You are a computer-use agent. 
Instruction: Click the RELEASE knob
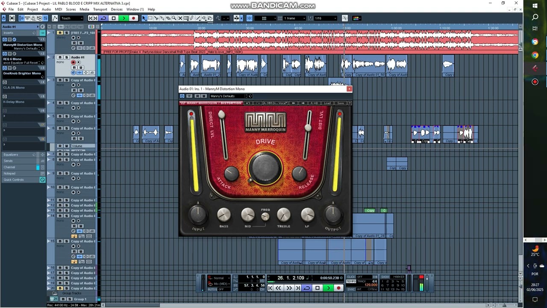pos(299,172)
